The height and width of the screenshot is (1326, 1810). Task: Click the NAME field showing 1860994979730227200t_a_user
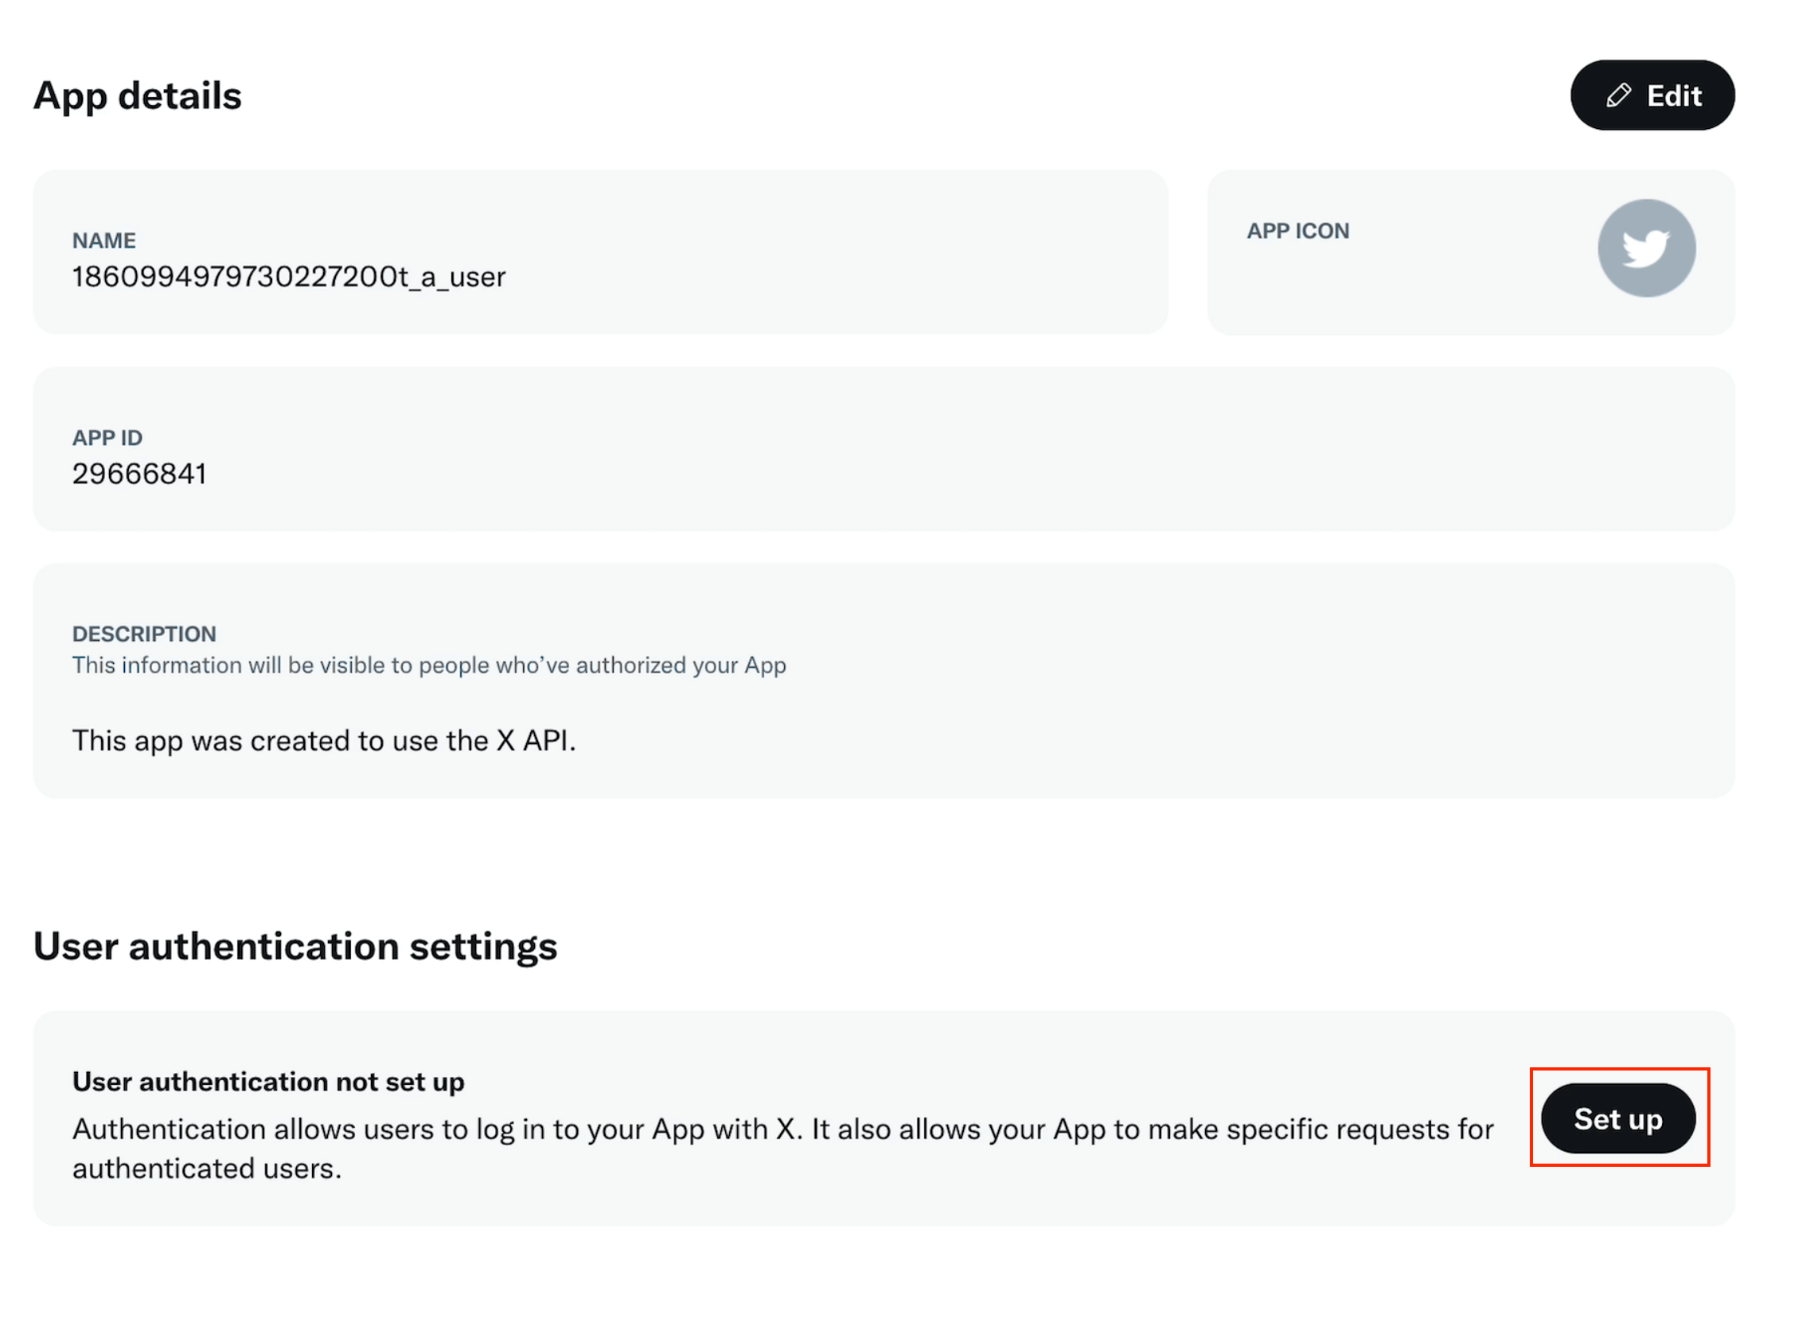289,276
